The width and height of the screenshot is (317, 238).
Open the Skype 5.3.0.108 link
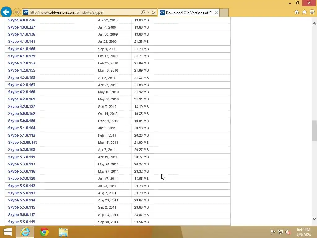(x=22, y=150)
